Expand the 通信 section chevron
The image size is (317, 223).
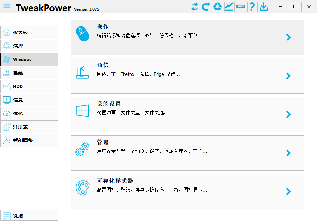point(288,76)
